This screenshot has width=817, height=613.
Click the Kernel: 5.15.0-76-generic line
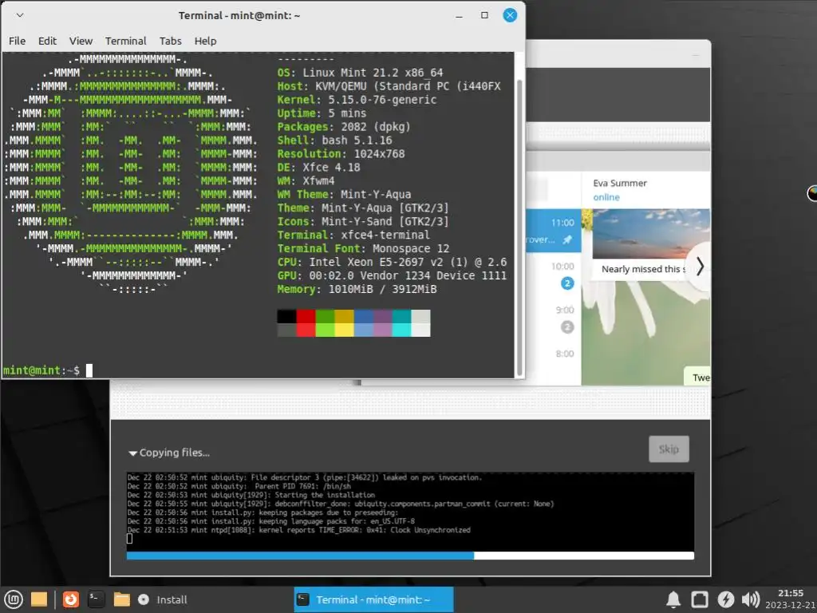click(x=357, y=100)
